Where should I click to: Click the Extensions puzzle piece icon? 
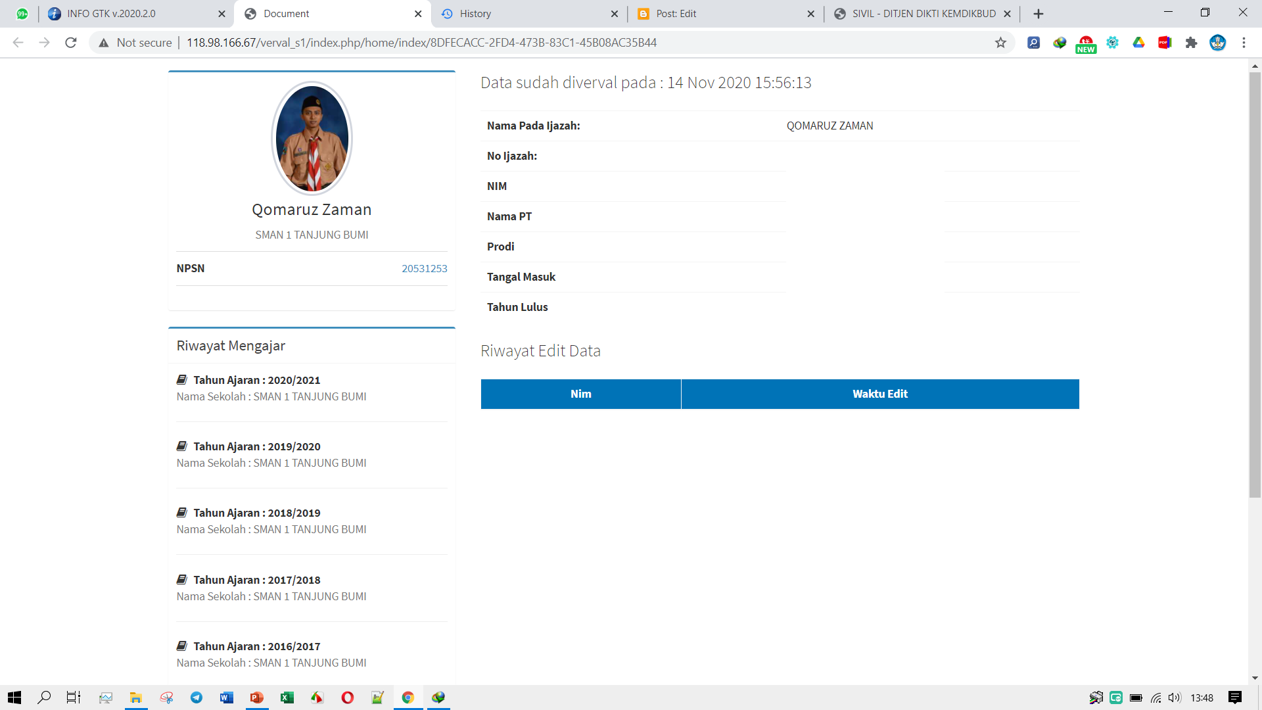pyautogui.click(x=1192, y=43)
